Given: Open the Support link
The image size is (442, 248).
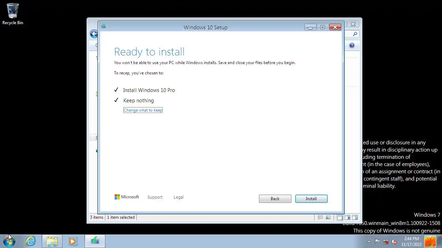Looking at the screenshot, I should (x=155, y=197).
